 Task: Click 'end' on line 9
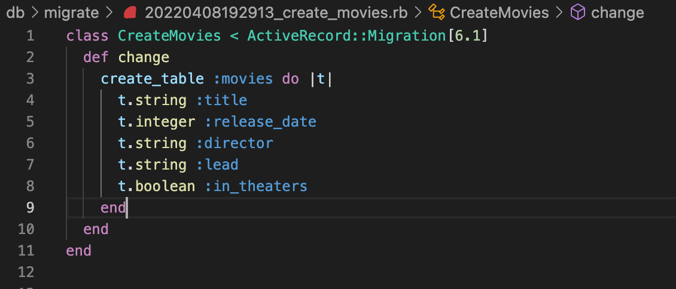(114, 208)
